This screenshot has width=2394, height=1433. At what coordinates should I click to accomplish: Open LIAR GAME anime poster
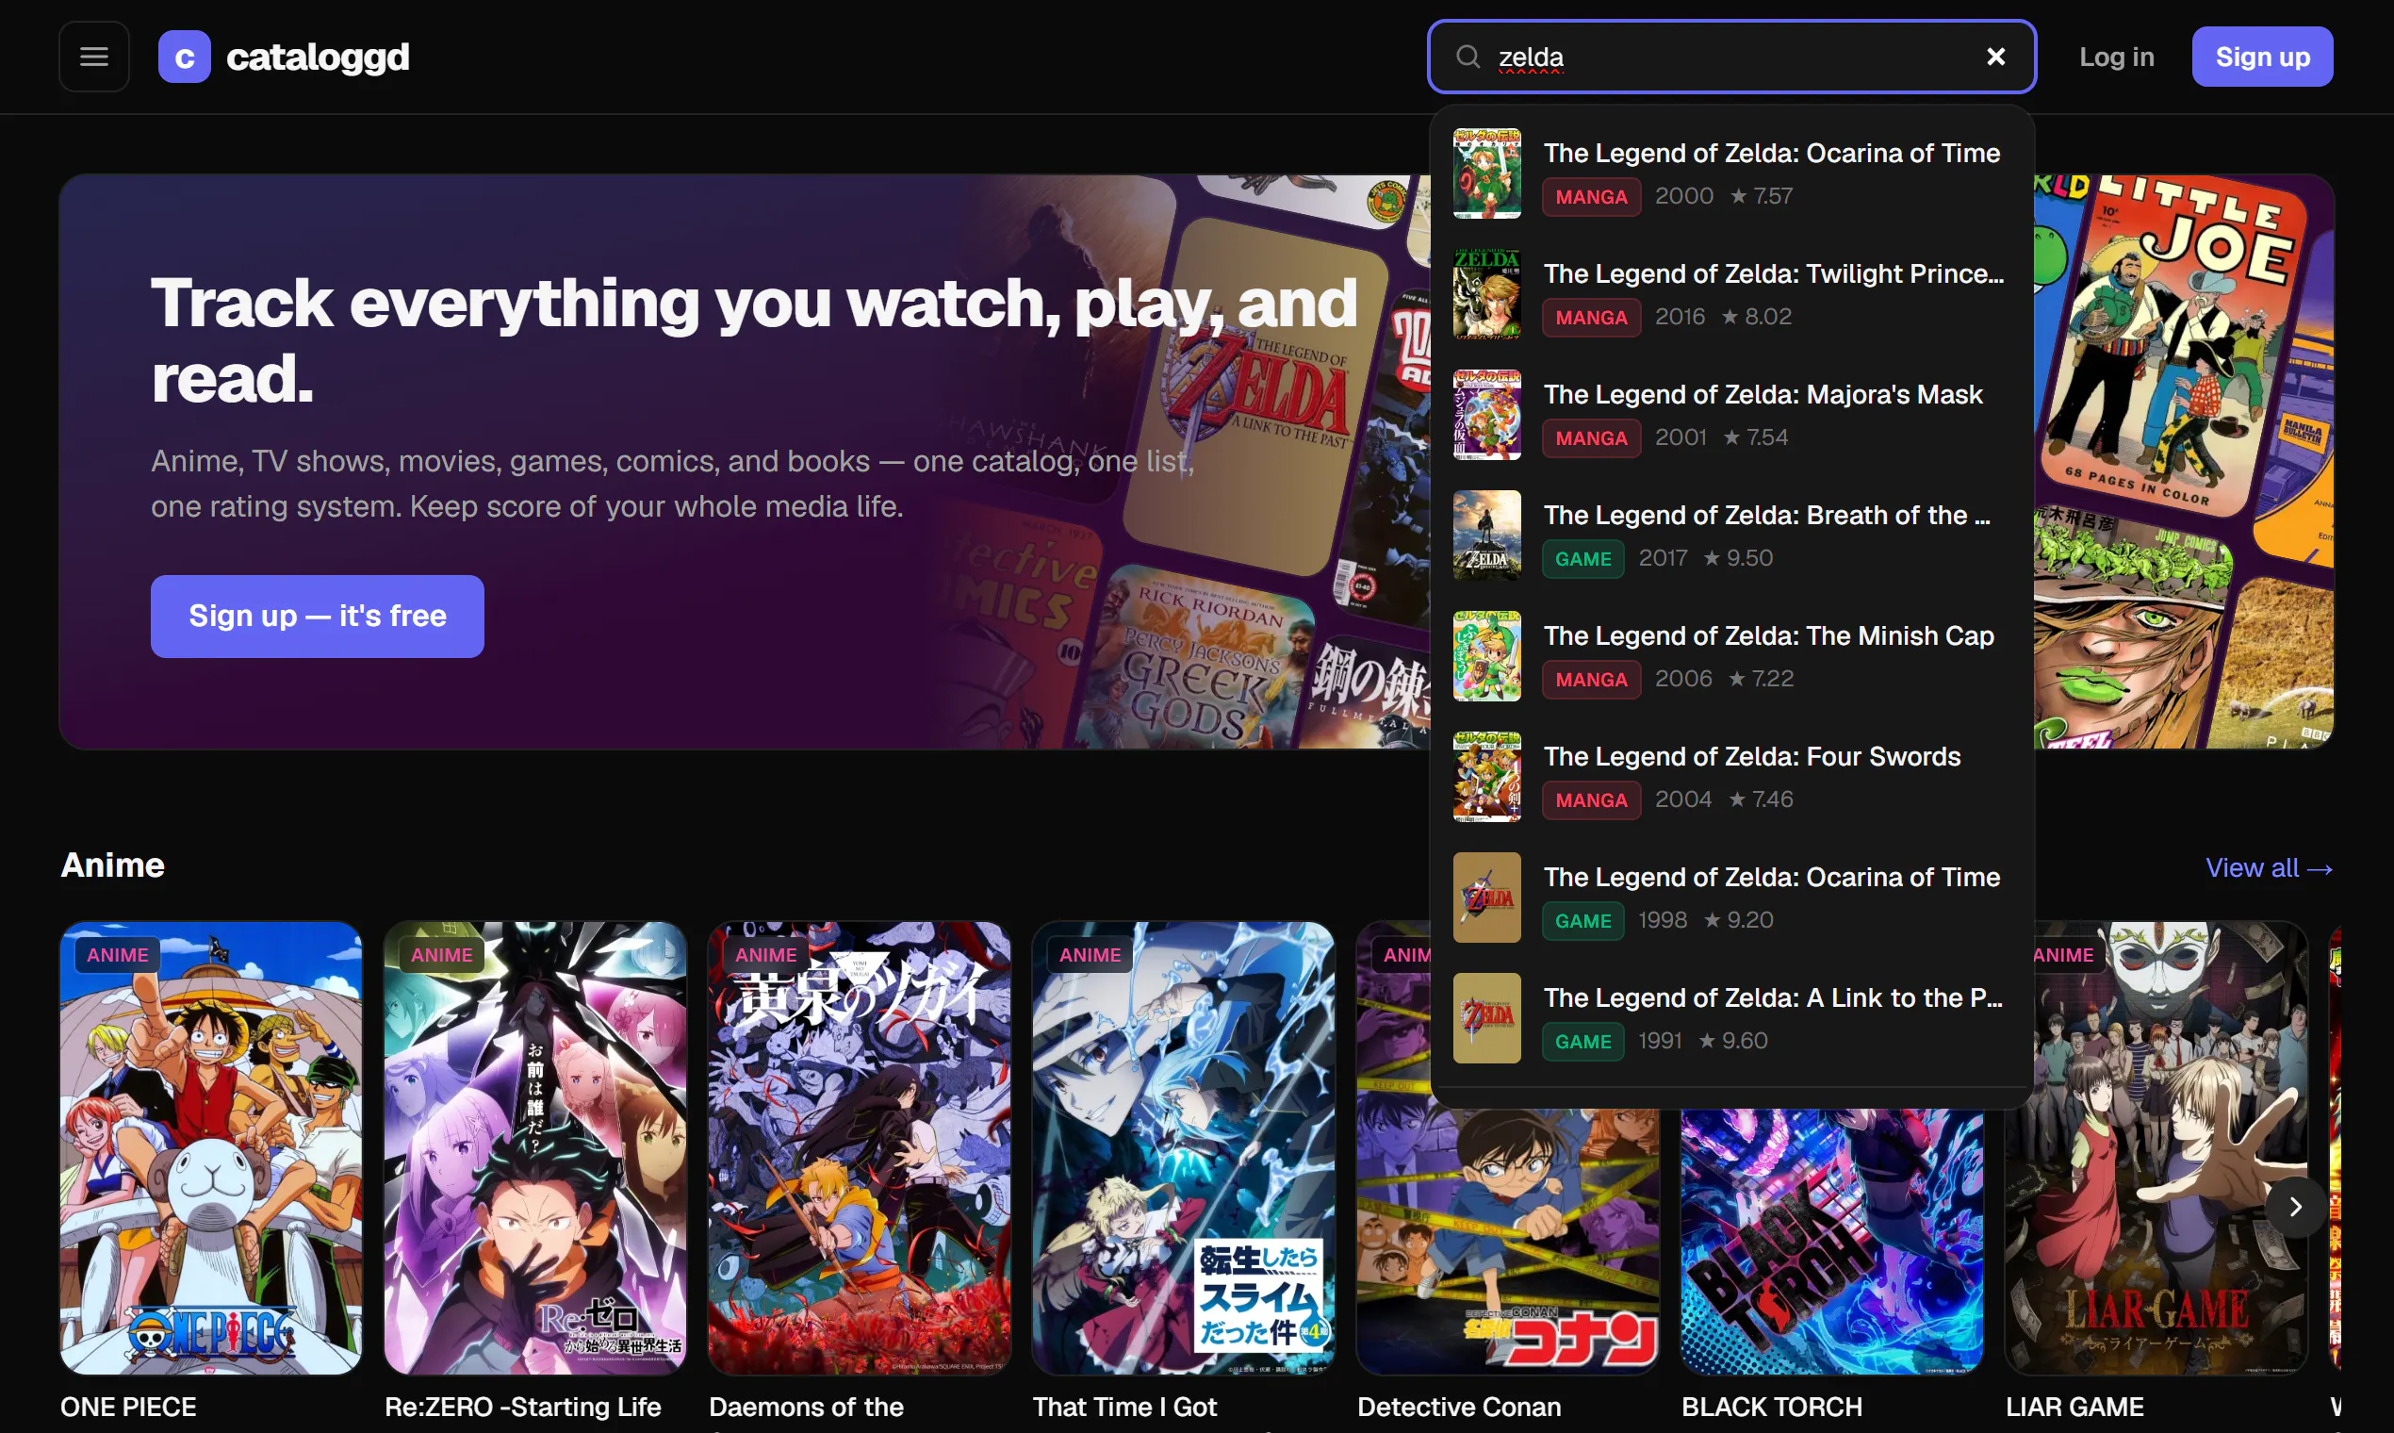coord(2156,1148)
